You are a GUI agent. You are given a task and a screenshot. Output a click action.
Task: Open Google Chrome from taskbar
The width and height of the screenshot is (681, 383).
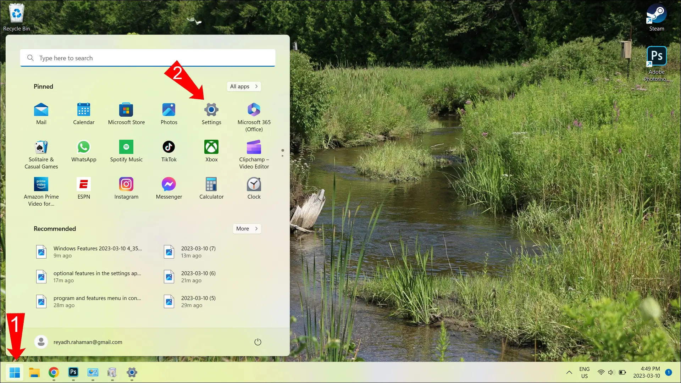point(54,372)
